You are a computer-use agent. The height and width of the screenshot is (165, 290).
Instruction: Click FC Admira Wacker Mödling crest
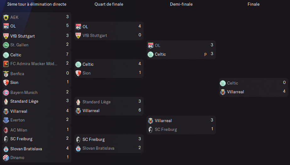click(6, 64)
